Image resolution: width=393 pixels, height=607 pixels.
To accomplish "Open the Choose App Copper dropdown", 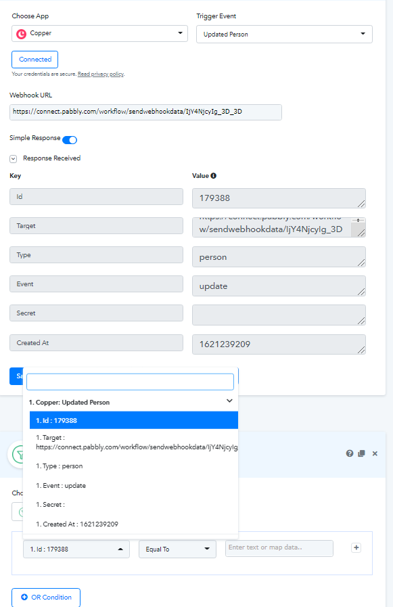I will click(x=100, y=33).
